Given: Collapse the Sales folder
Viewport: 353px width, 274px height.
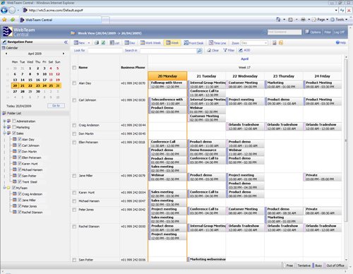Looking at the screenshot, I should 4,133.
